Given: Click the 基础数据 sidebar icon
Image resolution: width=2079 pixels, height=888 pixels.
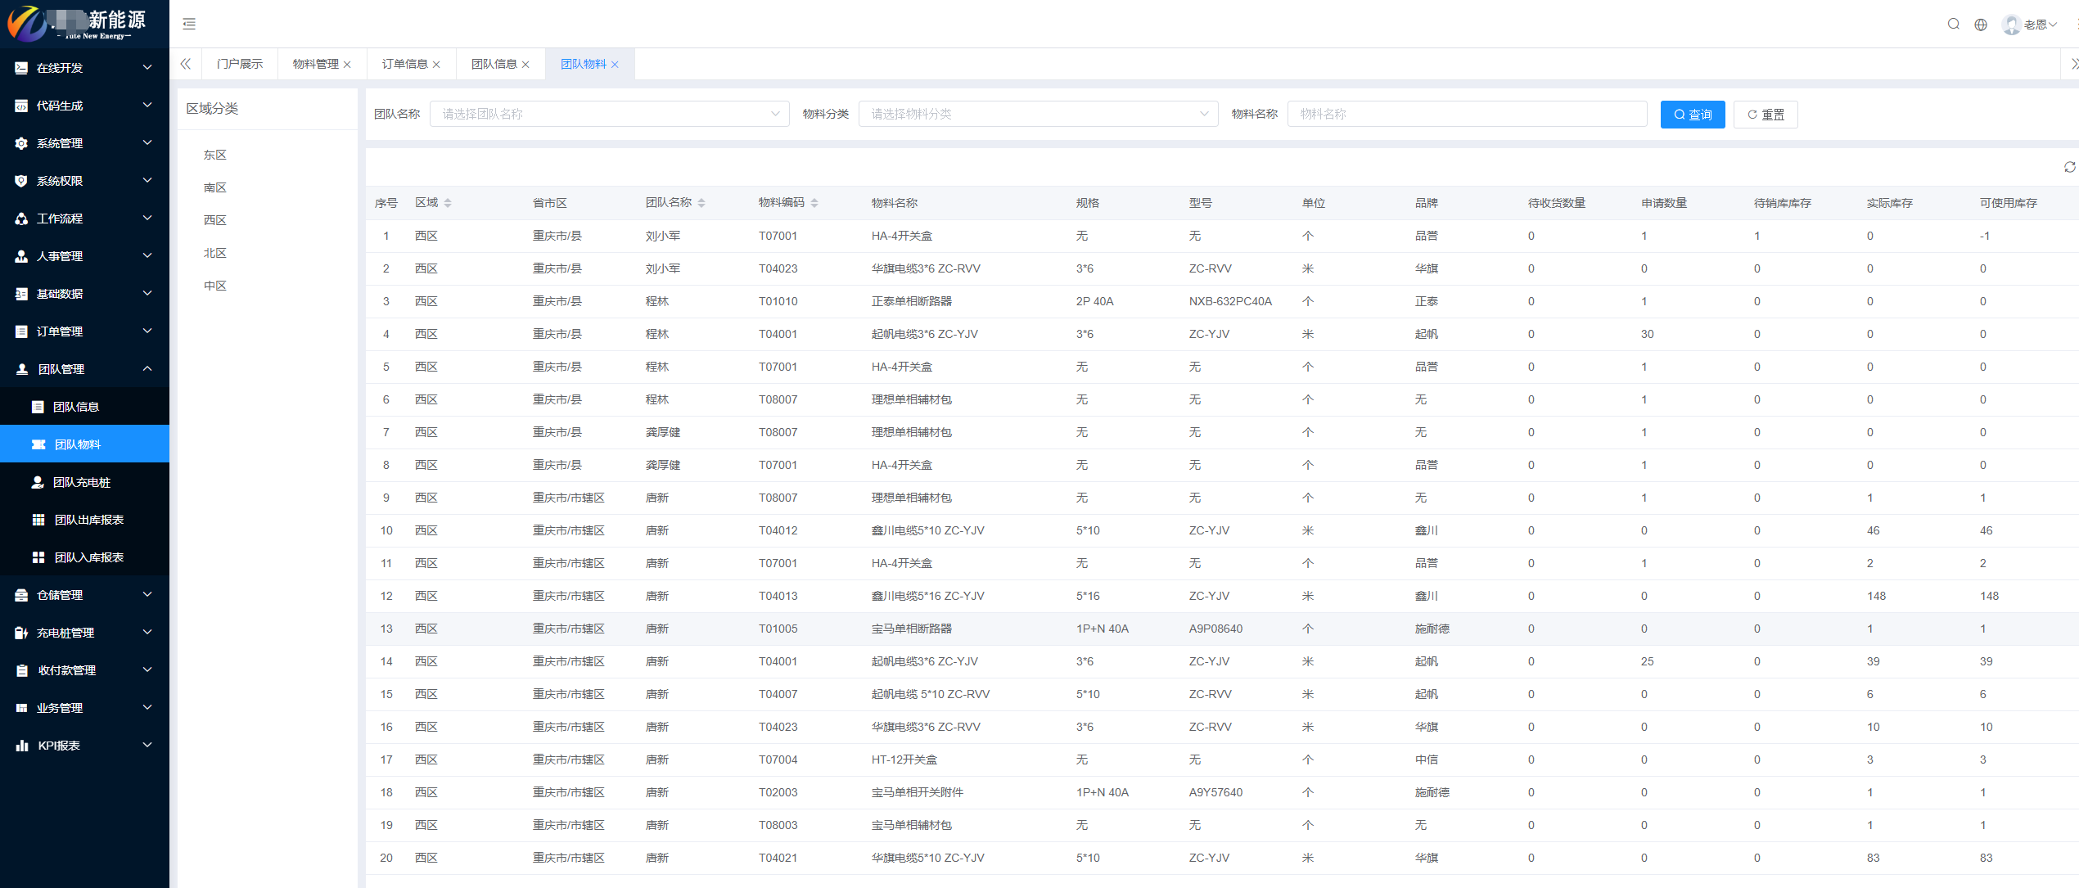Looking at the screenshot, I should tap(21, 294).
